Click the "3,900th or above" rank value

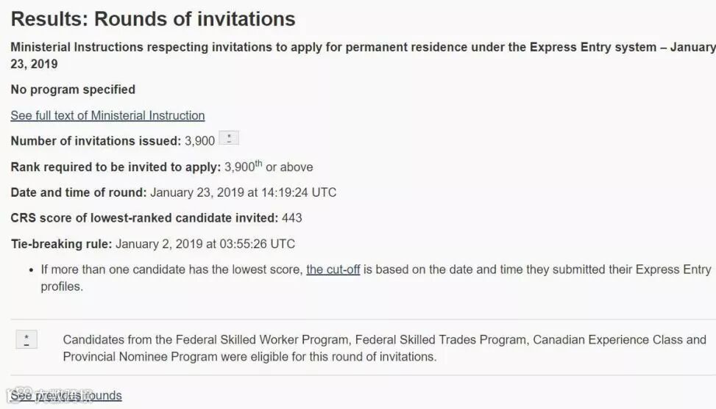(x=269, y=167)
